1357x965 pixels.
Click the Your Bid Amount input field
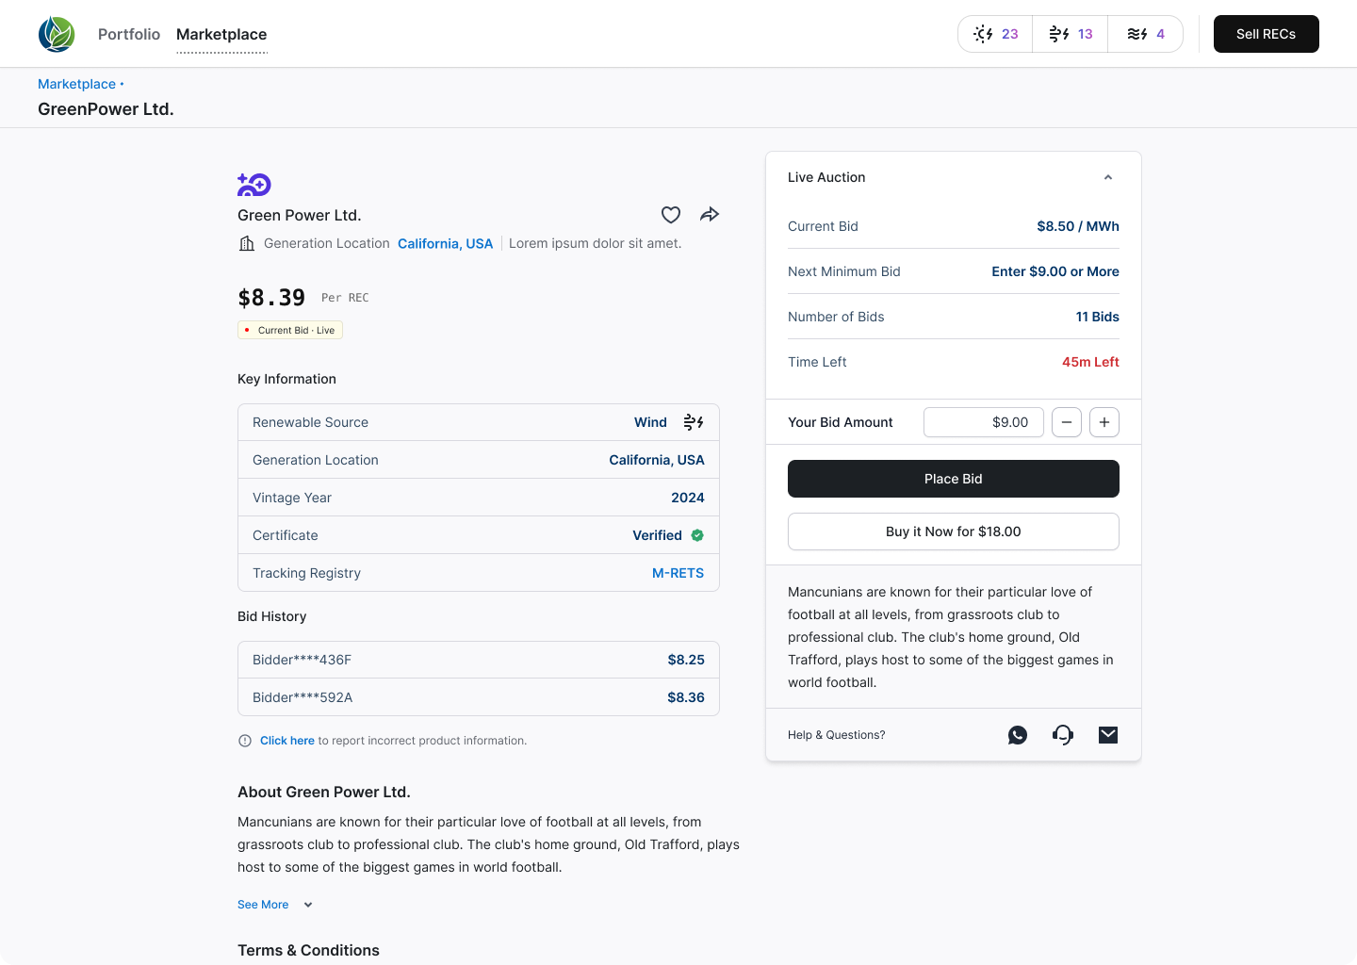pyautogui.click(x=983, y=422)
